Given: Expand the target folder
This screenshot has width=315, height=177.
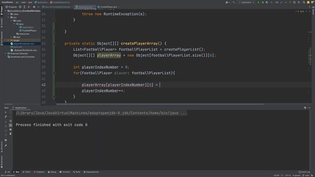Looking at the screenshot, I should (x=8, y=40).
